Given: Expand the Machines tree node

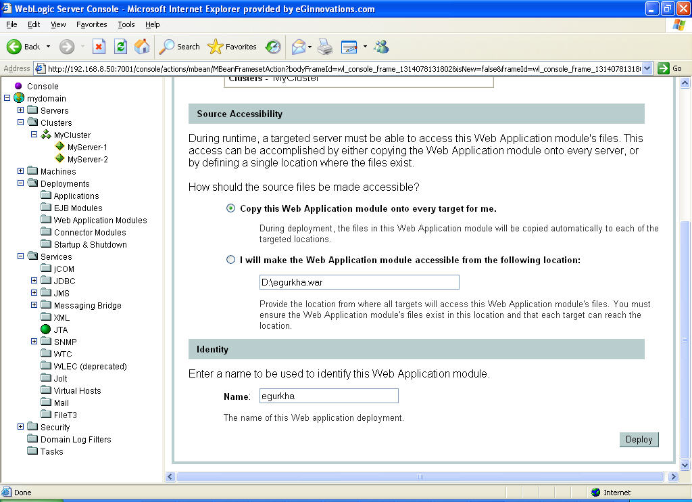Looking at the screenshot, I should coord(20,170).
